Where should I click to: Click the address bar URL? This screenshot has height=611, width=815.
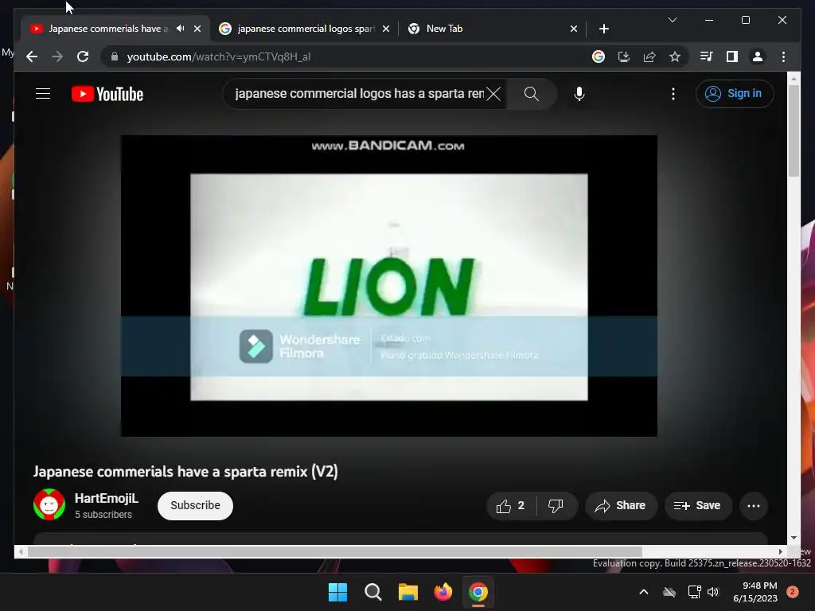point(218,56)
